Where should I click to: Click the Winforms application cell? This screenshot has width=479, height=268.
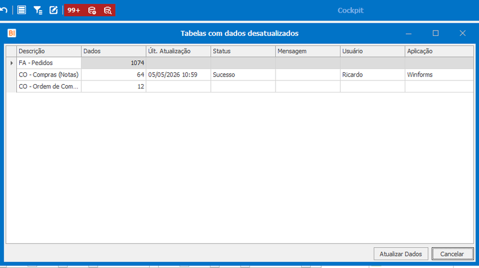[x=439, y=75]
